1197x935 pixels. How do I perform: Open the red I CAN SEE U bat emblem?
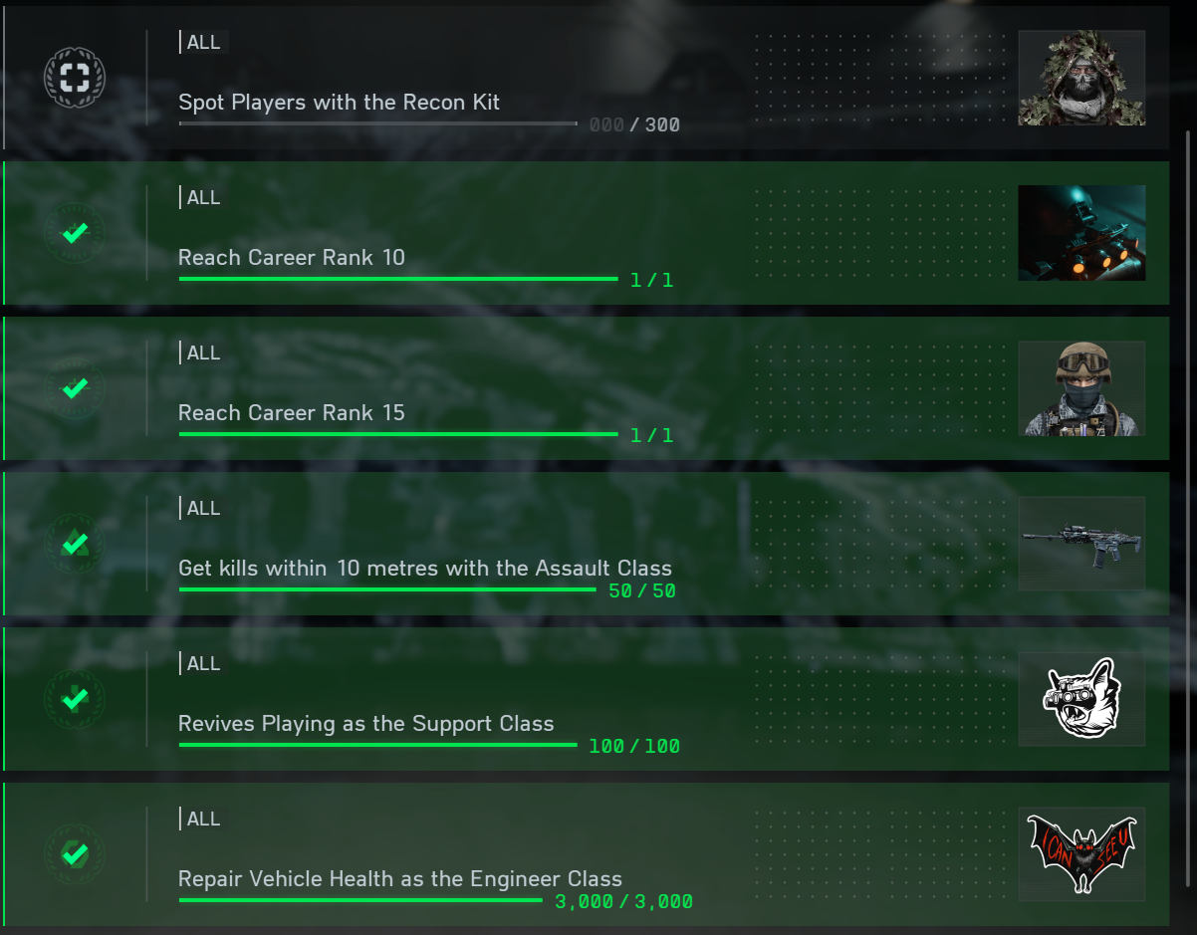pos(1081,854)
